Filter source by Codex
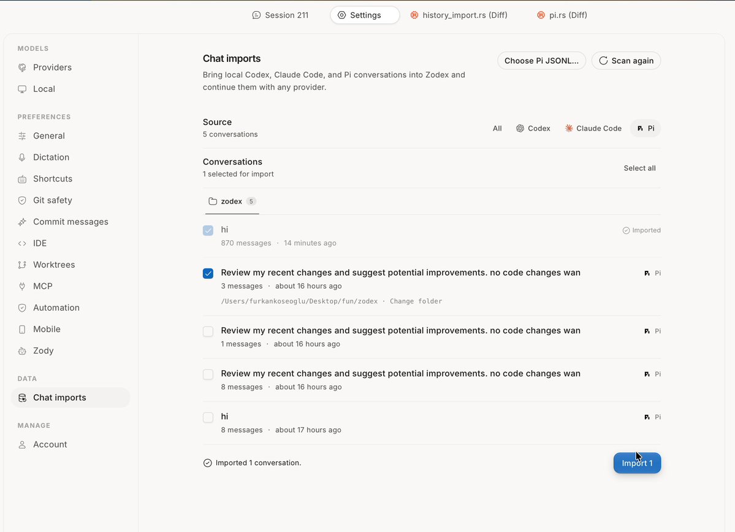Screen dimensions: 735x532 [x=533, y=129]
